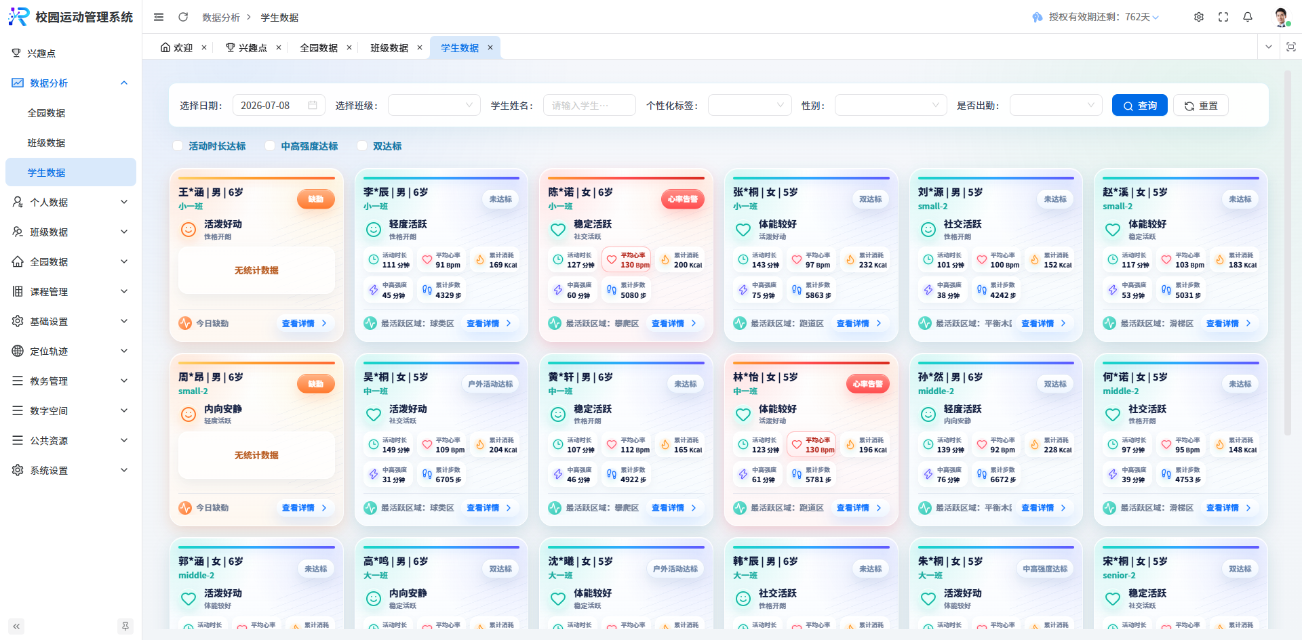Open 查看详情 on 黄*轩 card
1302x640 pixels.
coord(674,507)
